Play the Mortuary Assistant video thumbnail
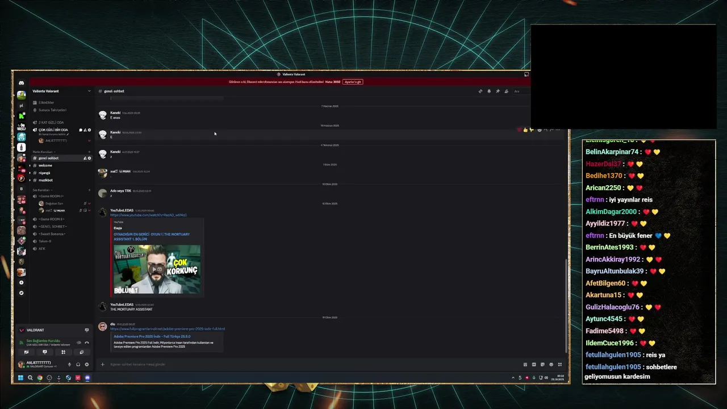 click(x=157, y=269)
